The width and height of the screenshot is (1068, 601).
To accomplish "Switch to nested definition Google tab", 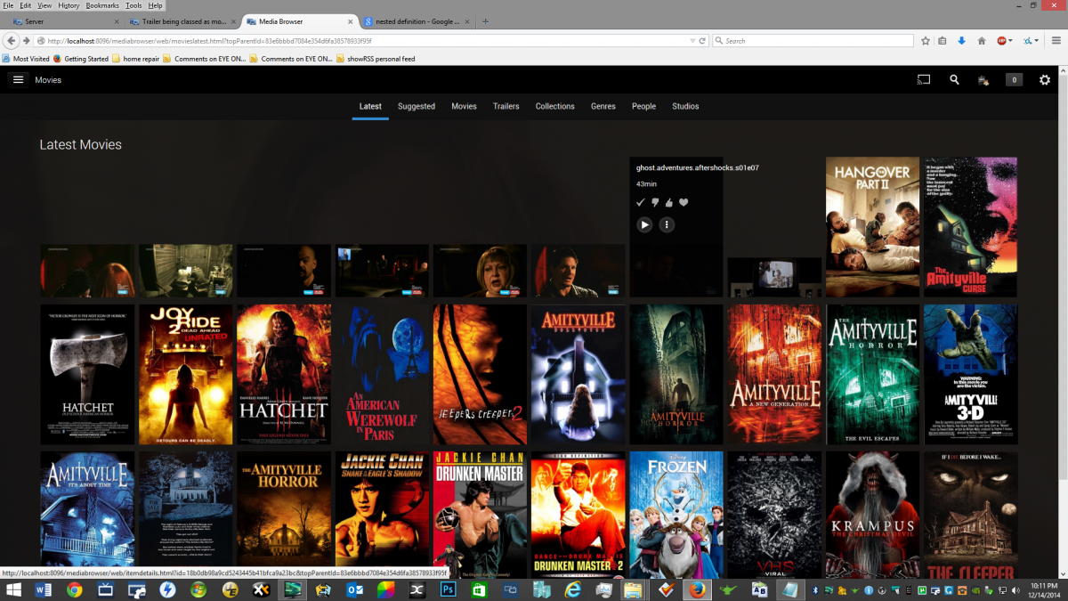I will [x=417, y=21].
